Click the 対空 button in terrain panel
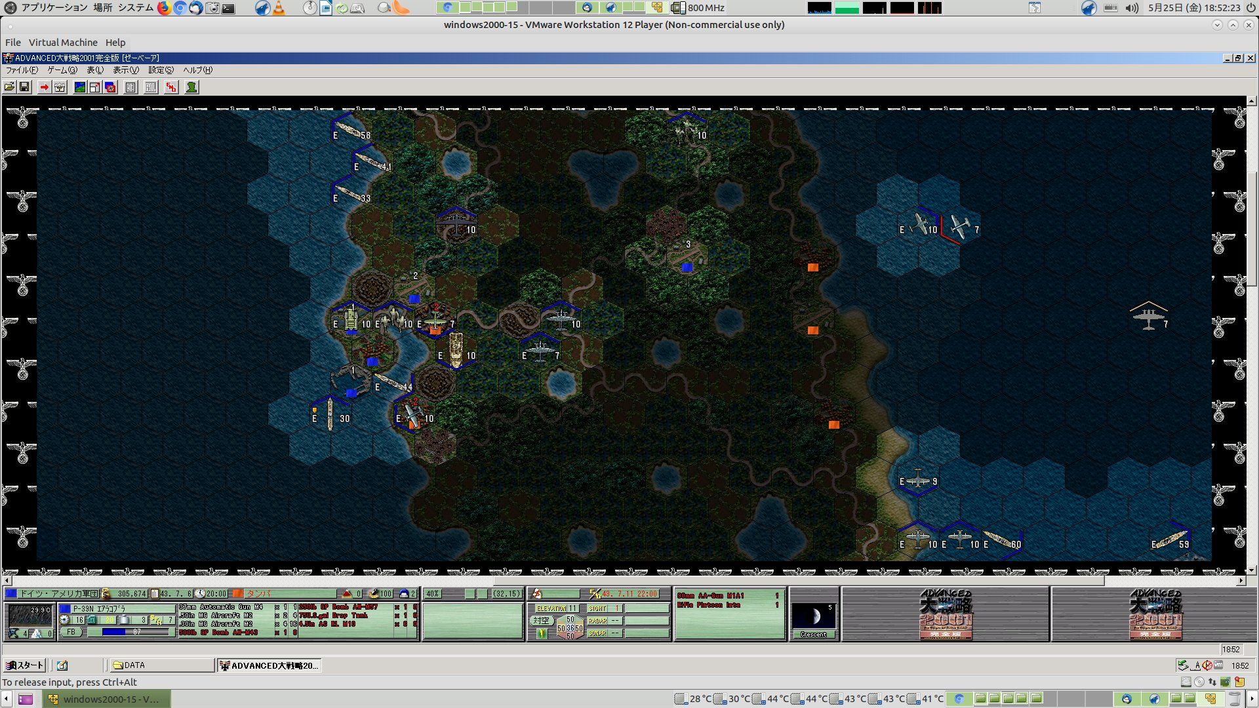The image size is (1259, 708). pos(541,620)
